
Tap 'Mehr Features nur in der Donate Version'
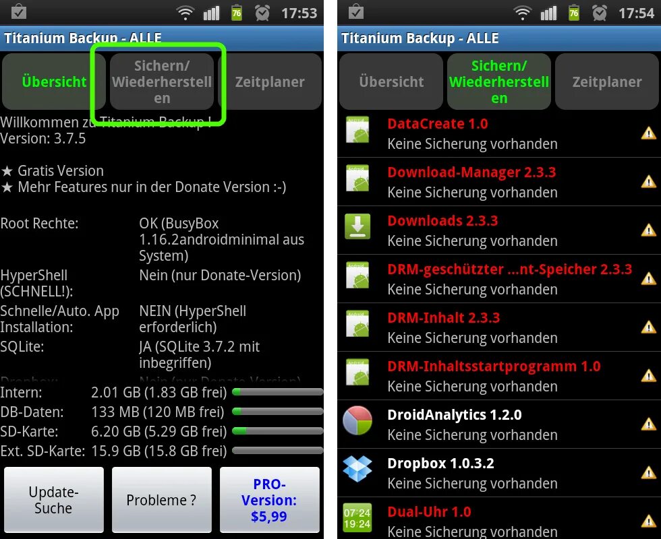pos(143,187)
